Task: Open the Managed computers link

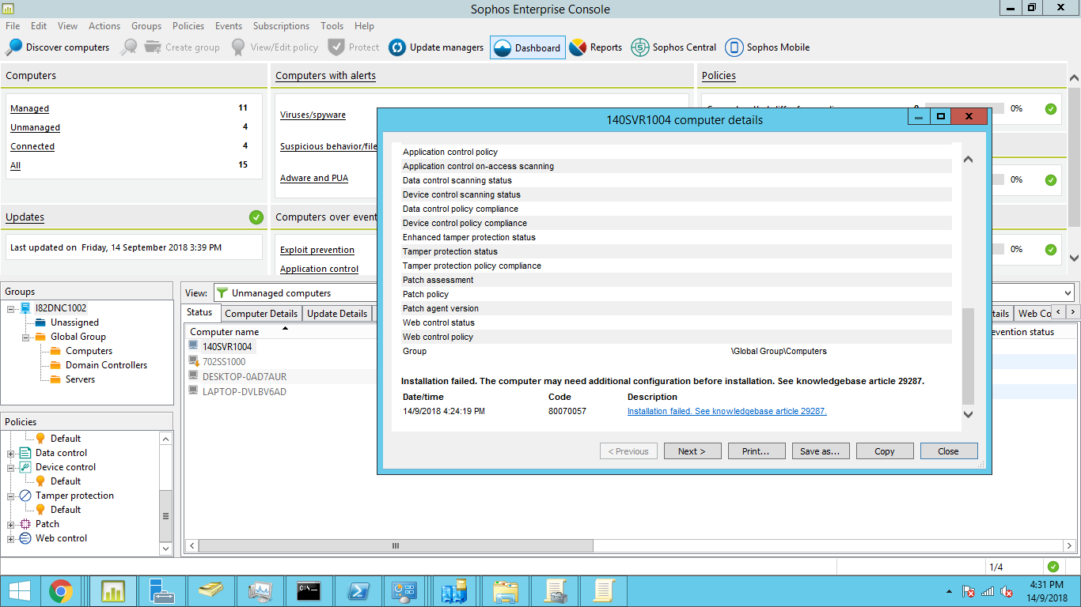Action: tap(29, 108)
